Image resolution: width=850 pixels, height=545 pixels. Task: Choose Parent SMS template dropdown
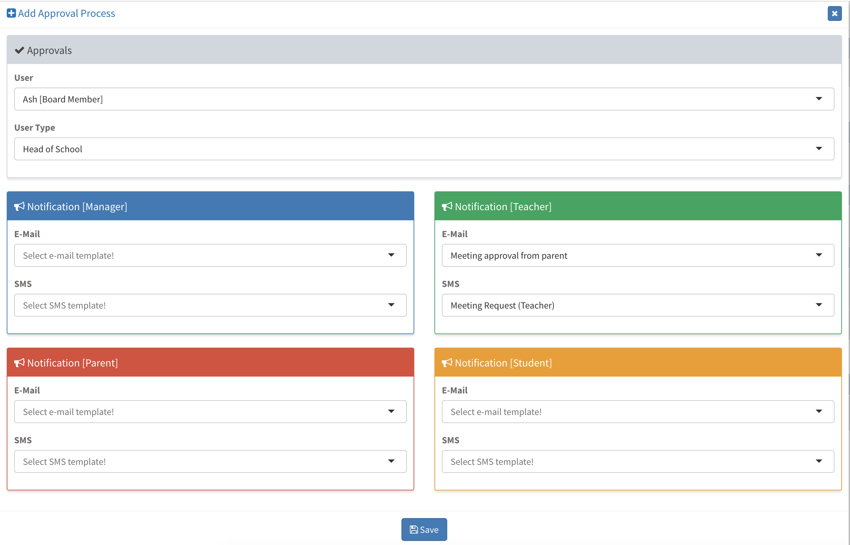pos(210,461)
